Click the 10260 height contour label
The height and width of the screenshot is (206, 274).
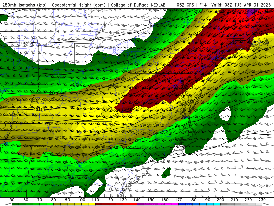[26, 43]
